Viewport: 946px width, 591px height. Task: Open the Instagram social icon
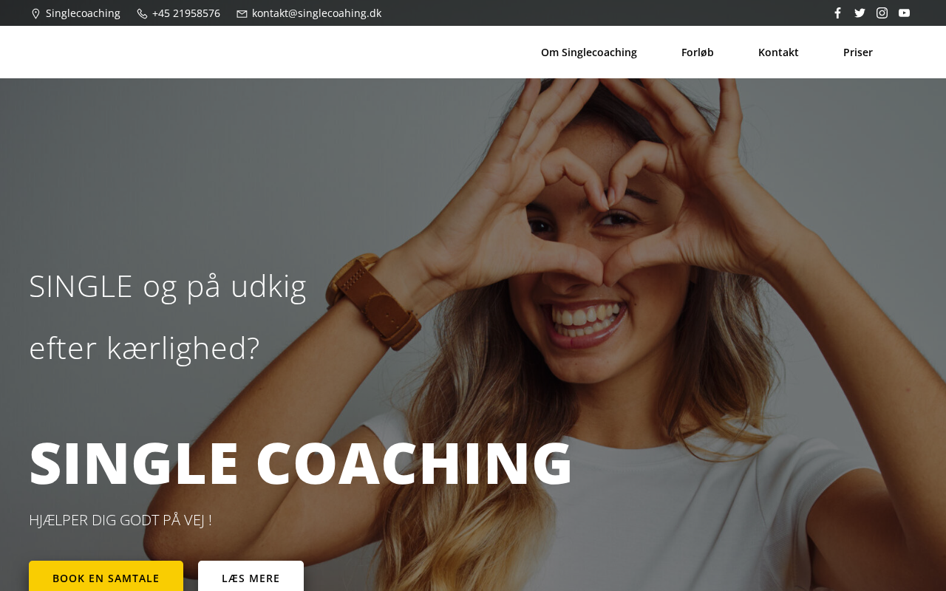882,13
